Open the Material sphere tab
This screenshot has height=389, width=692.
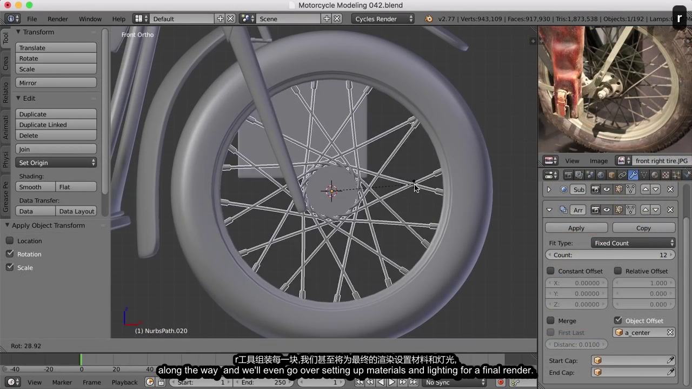(655, 175)
